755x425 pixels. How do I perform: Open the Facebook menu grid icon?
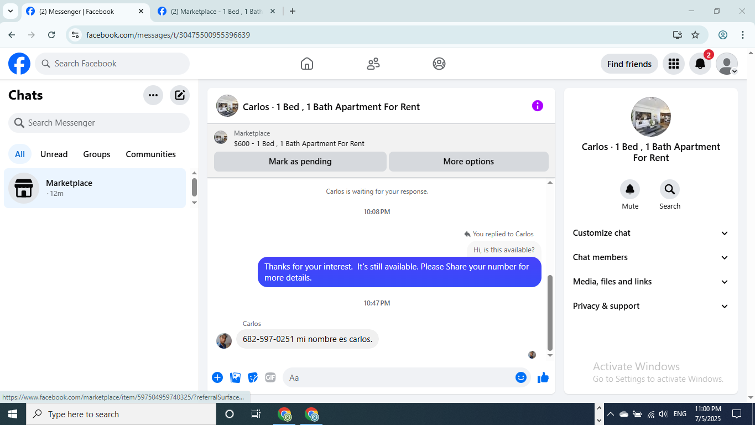point(673,64)
